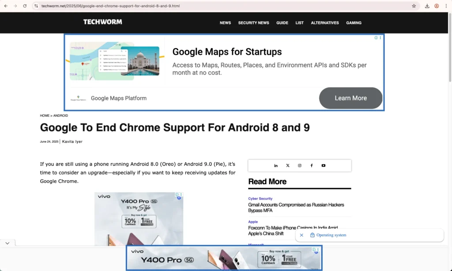Viewport: 452px width, 271px height.
Task: Click the address bar URL field
Action: coord(225,6)
